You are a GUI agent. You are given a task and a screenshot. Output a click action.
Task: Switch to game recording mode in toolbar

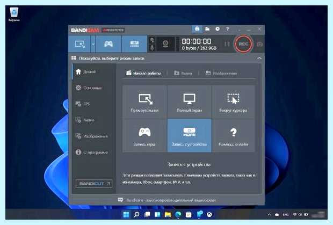108,44
